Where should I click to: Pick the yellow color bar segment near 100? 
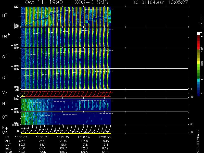point(199,63)
